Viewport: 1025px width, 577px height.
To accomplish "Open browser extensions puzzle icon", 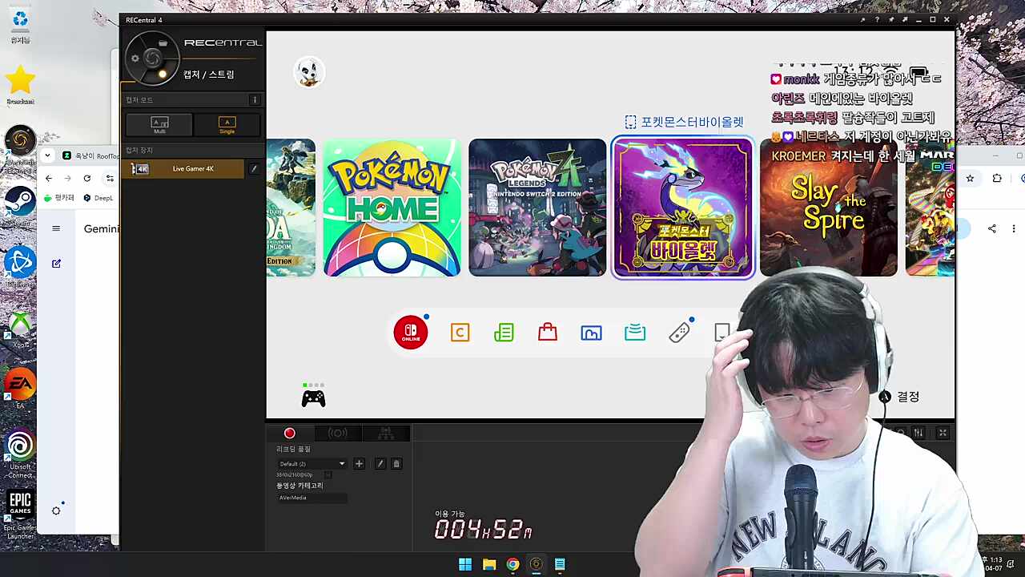I will click(x=997, y=178).
